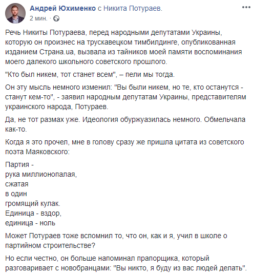253x274 pixels.
Task: Click the paragraph starting 'Но если честно'
Action: click(125, 263)
